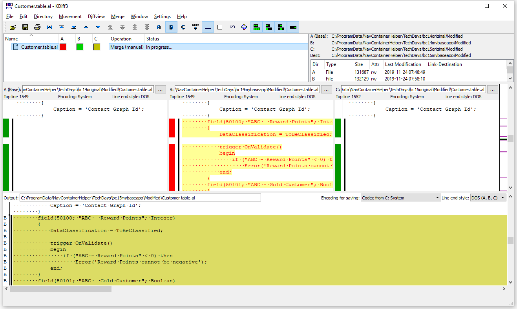Screen dimensions: 517x309
Task: Click the 131687 file size cell
Action: point(362,72)
